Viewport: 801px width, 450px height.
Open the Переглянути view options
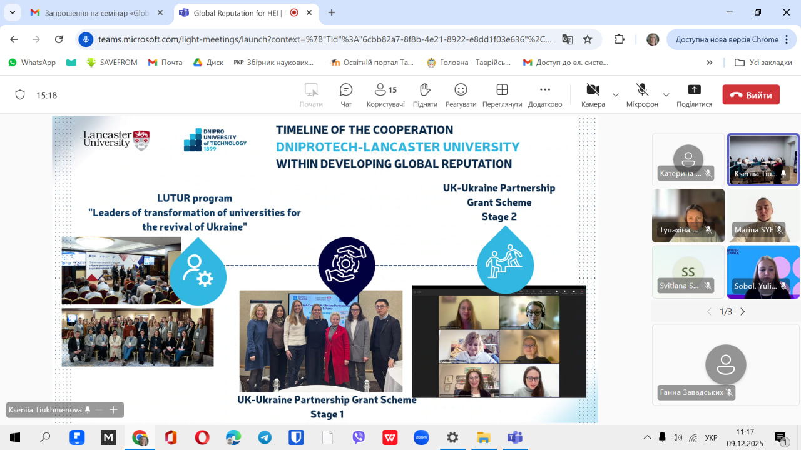pyautogui.click(x=502, y=95)
